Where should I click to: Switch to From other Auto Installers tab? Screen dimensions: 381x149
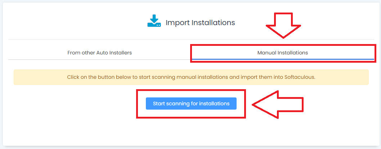(x=100, y=53)
